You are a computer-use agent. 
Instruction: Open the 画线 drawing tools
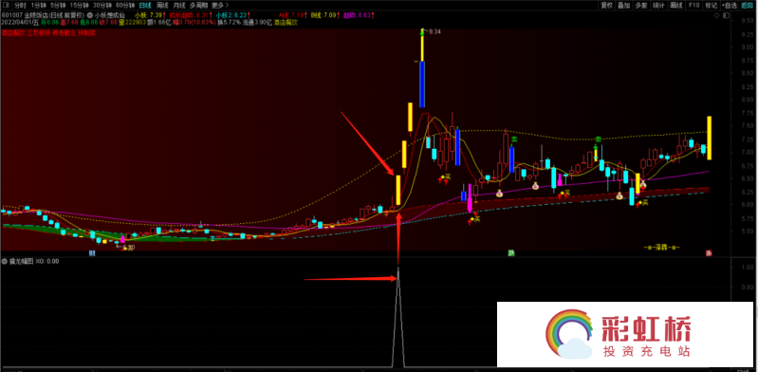coord(675,6)
